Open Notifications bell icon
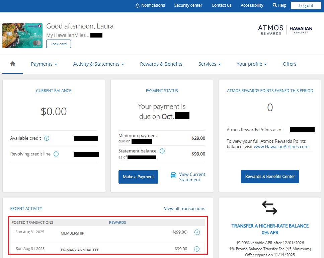Screen dimensions: 324x258 tap(138, 5)
